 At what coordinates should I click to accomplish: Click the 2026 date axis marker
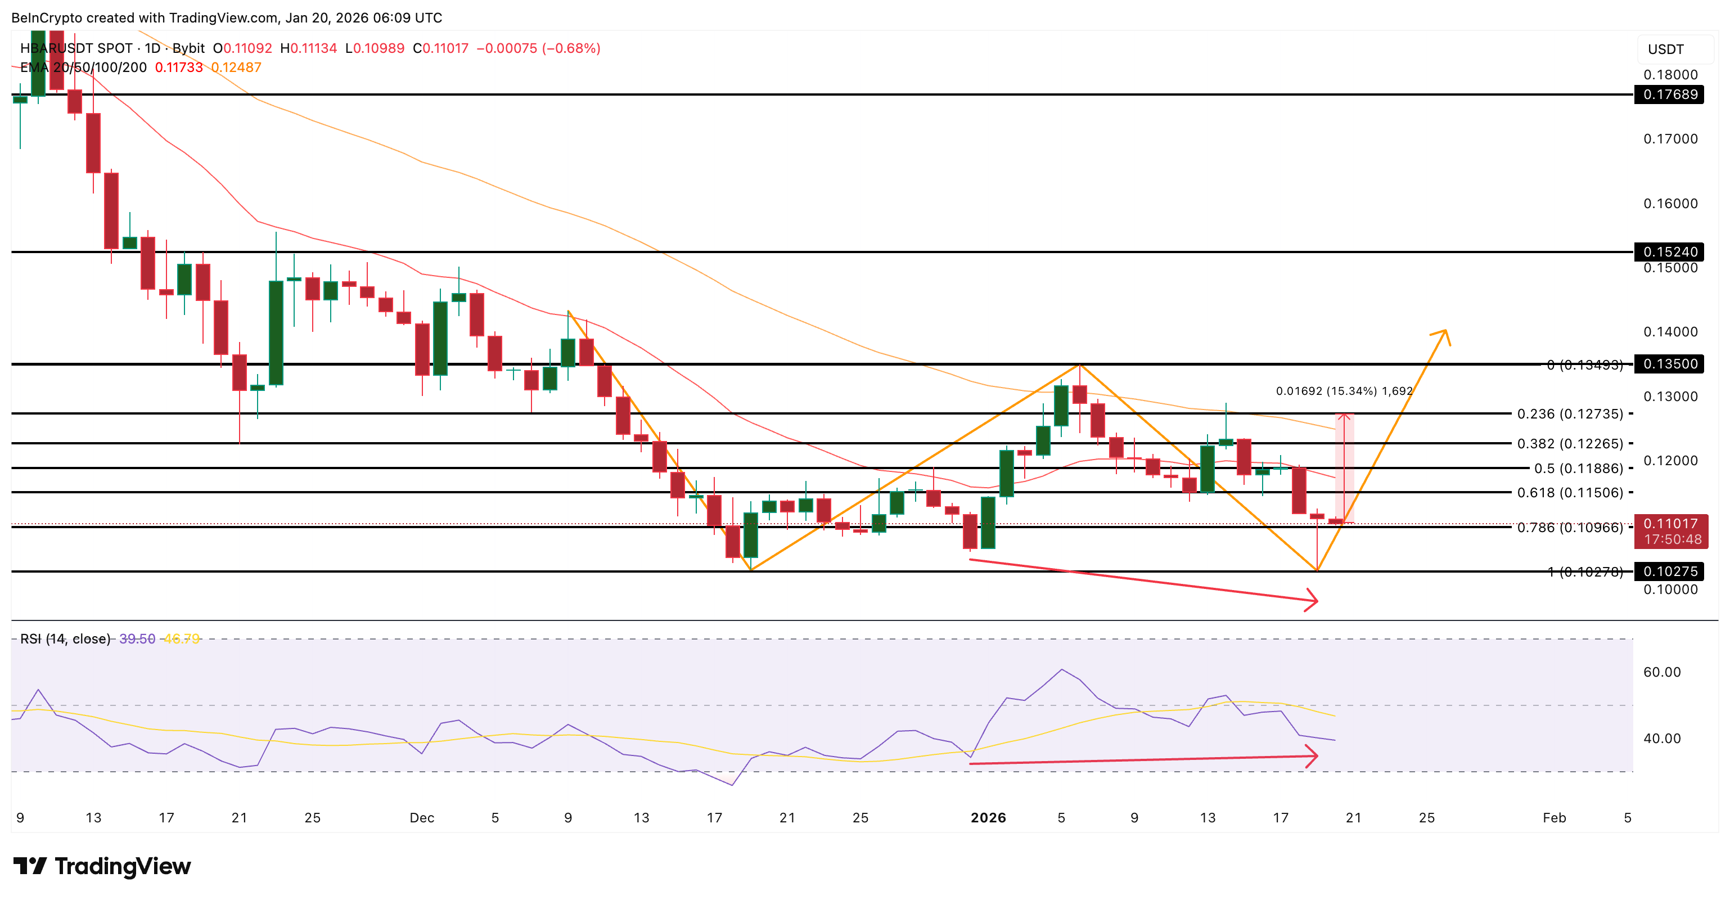point(988,817)
